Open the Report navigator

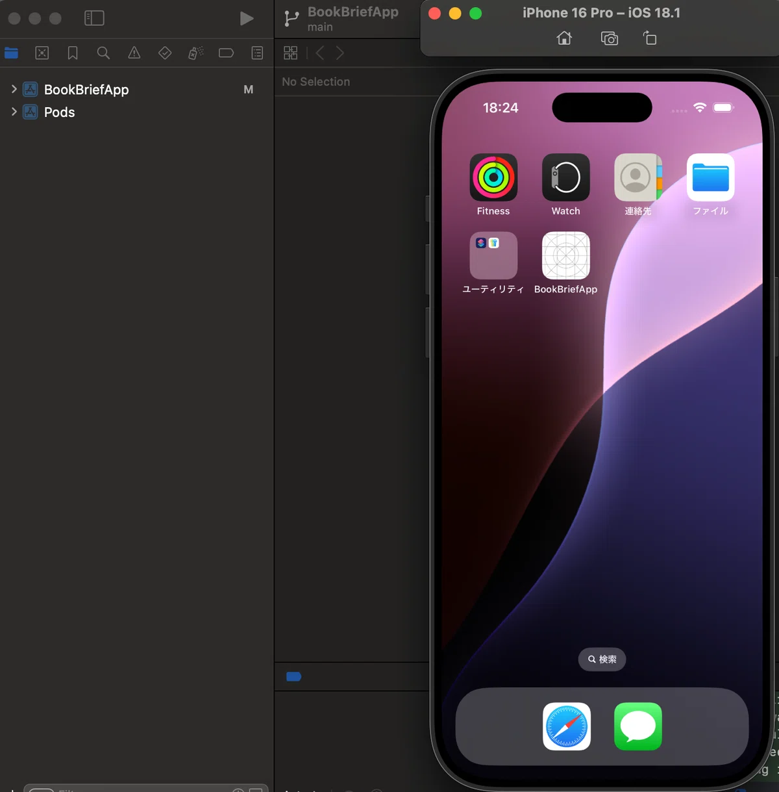[x=257, y=53]
